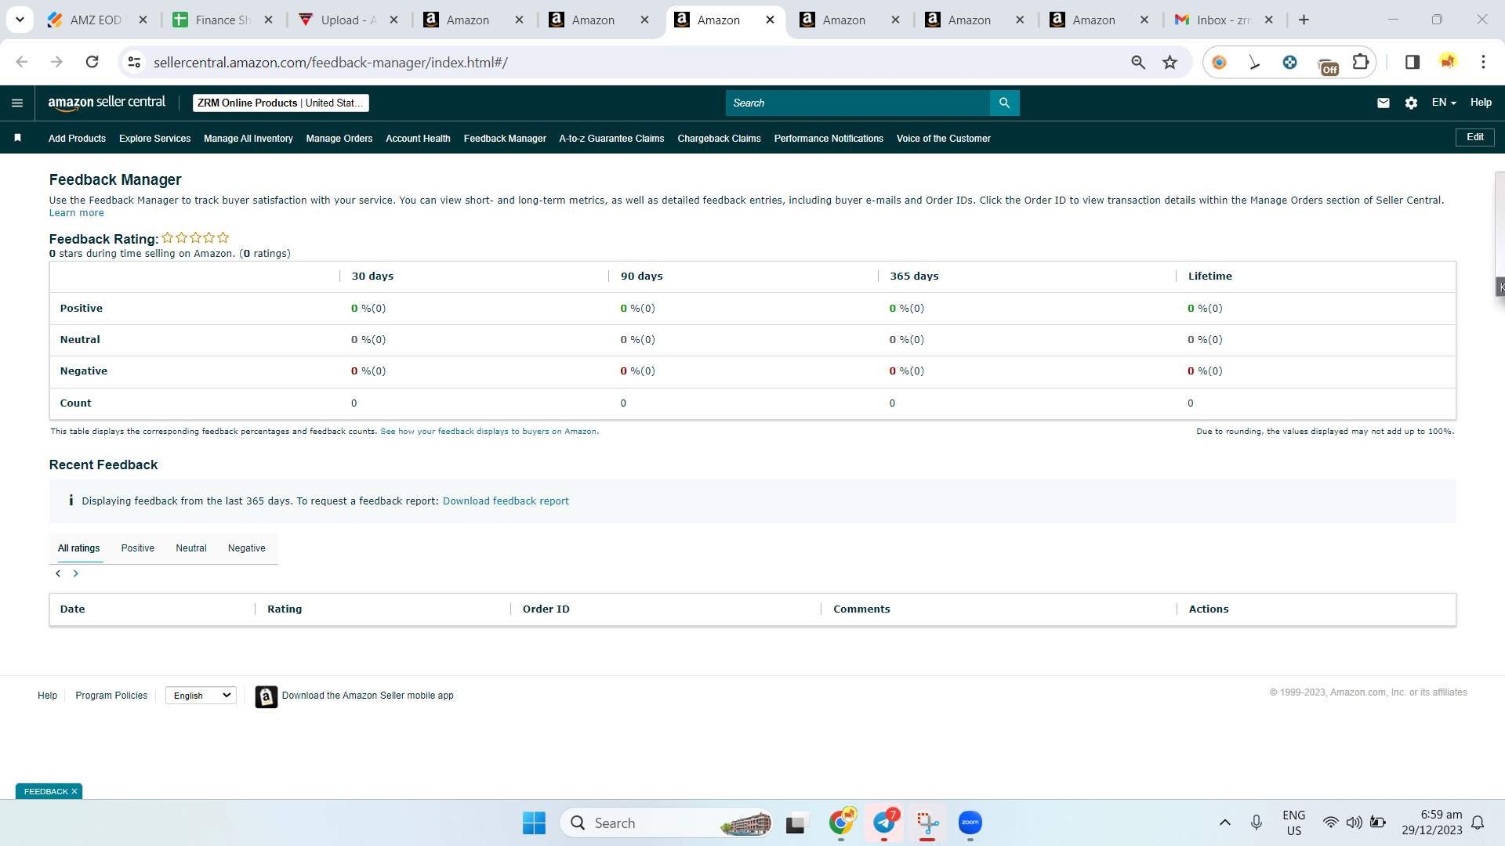The height and width of the screenshot is (846, 1505).
Task: Open Telegram from the taskbar
Action: pos(884,822)
